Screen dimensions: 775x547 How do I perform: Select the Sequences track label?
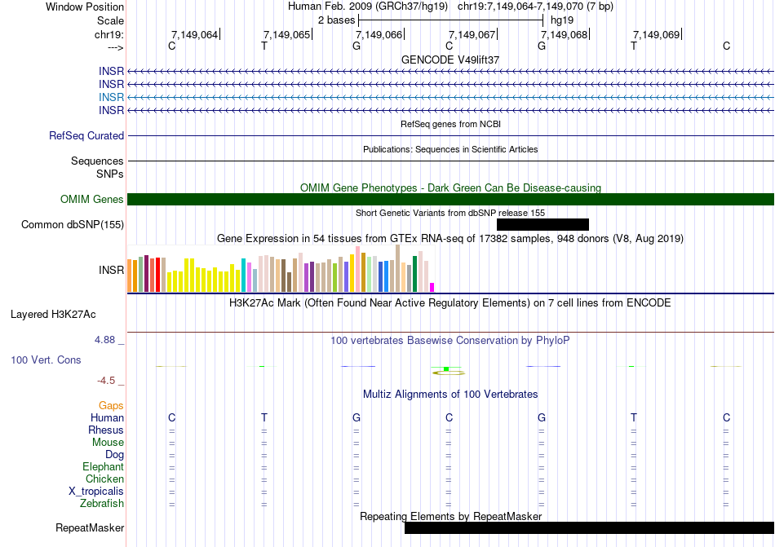coord(97,161)
